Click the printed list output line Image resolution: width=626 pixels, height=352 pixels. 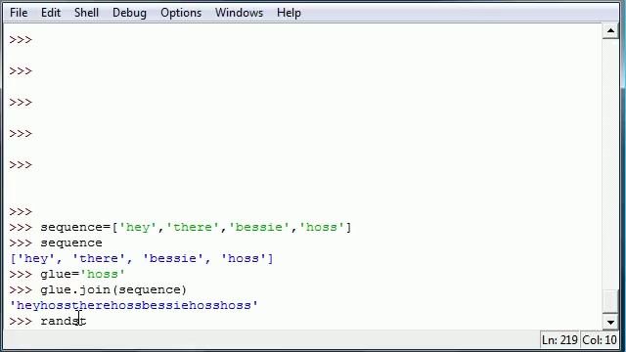coord(142,258)
